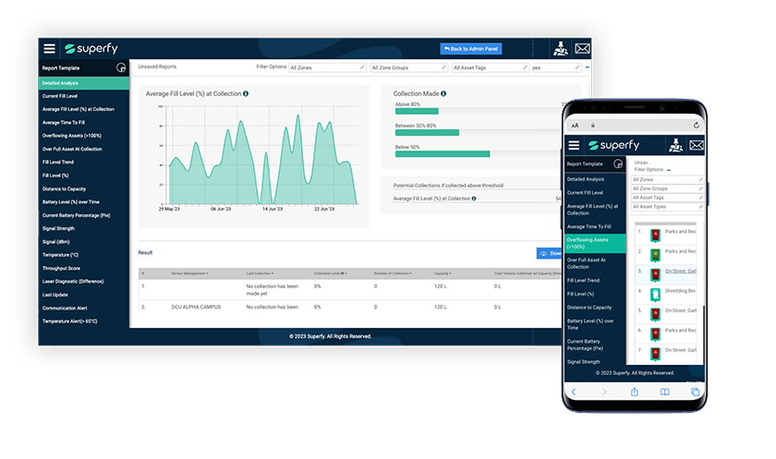The height and width of the screenshot is (459, 776).
Task: Click pie chart icon beside desktop Report Template
Action: [121, 67]
